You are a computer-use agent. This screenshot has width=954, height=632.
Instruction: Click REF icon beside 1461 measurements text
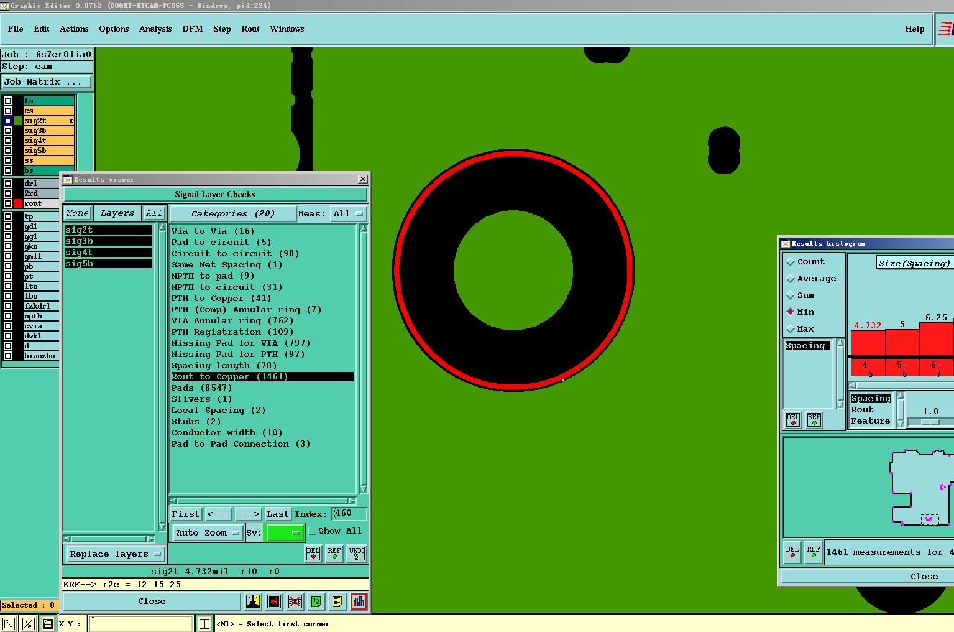tap(814, 552)
